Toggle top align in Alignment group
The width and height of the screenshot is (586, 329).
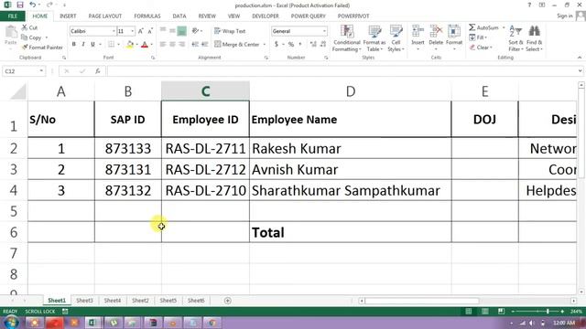(x=163, y=31)
